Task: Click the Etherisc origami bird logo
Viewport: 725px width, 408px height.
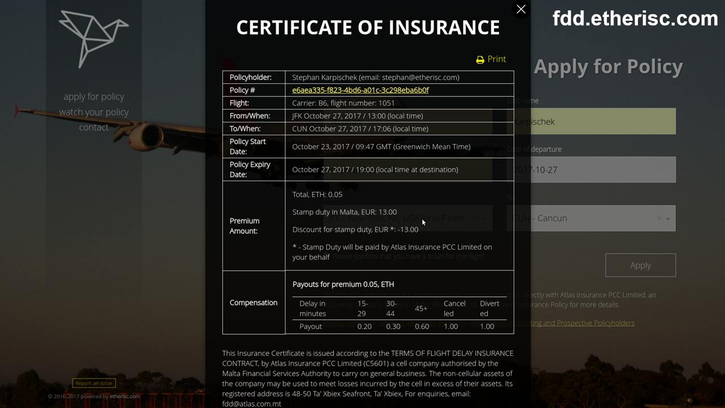Action: point(94,39)
